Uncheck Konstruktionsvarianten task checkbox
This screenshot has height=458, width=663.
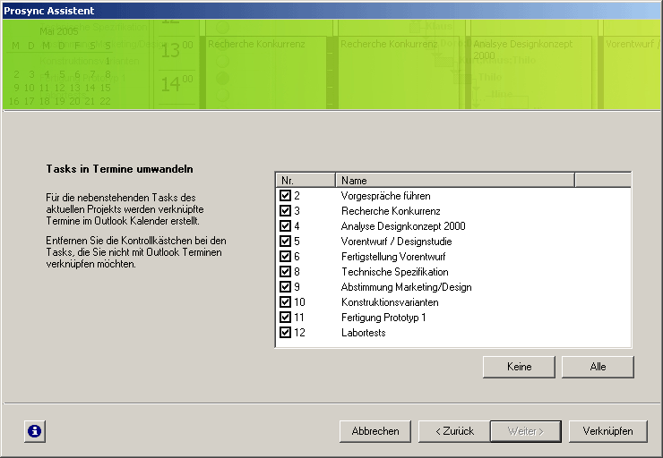(285, 302)
